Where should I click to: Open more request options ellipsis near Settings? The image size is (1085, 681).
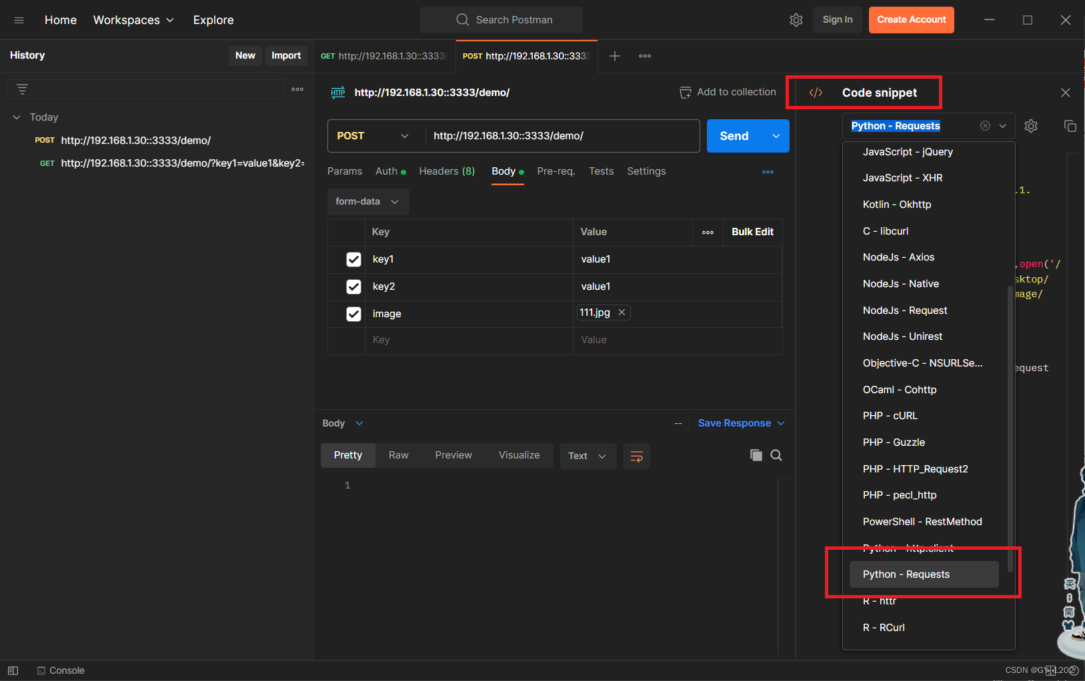(x=768, y=172)
